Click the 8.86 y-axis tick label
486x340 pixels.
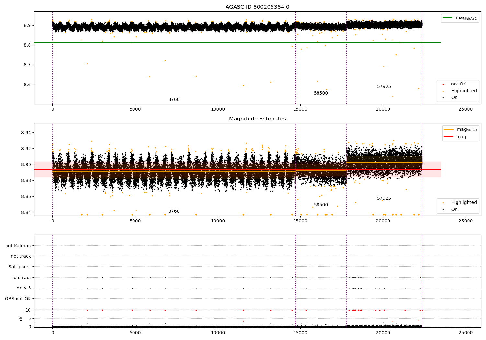tap(26, 196)
